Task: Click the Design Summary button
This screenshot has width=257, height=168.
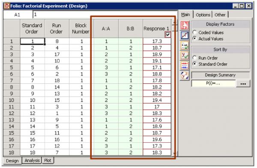Action: click(x=221, y=75)
